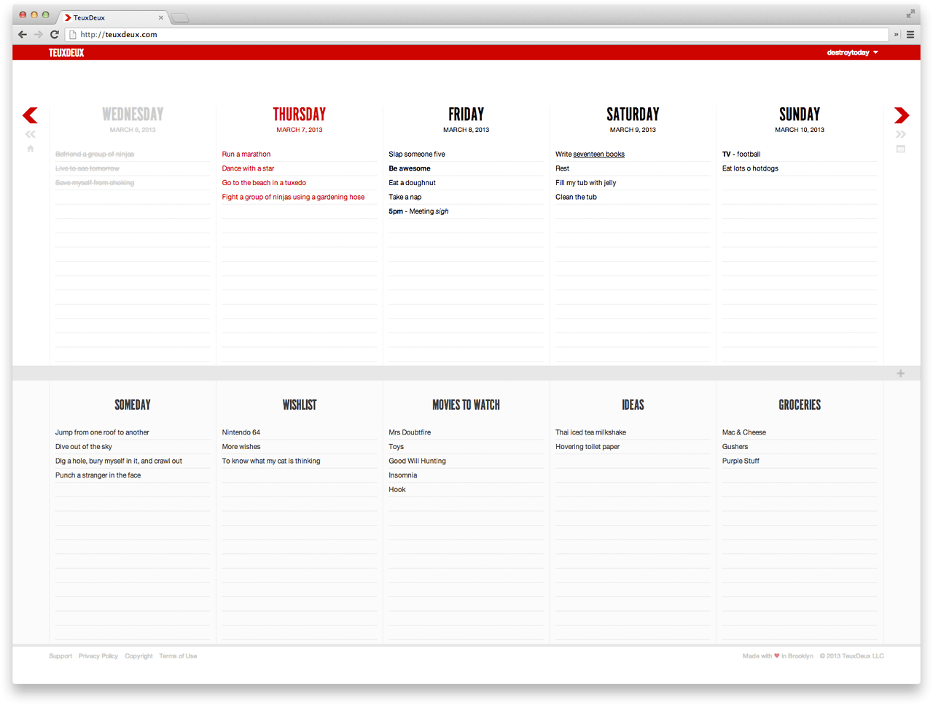Screen dimensions: 933x705
Task: Select the double-left chevron to jump back
Action: click(x=30, y=133)
